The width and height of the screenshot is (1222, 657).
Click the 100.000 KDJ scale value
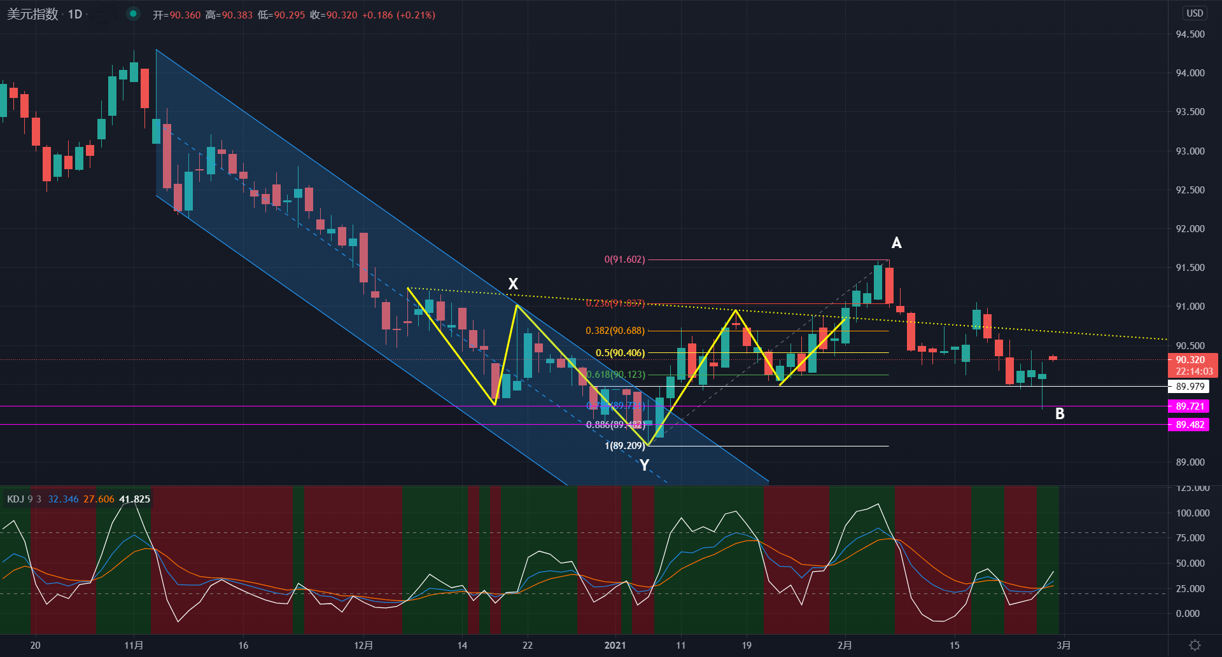[x=1193, y=513]
